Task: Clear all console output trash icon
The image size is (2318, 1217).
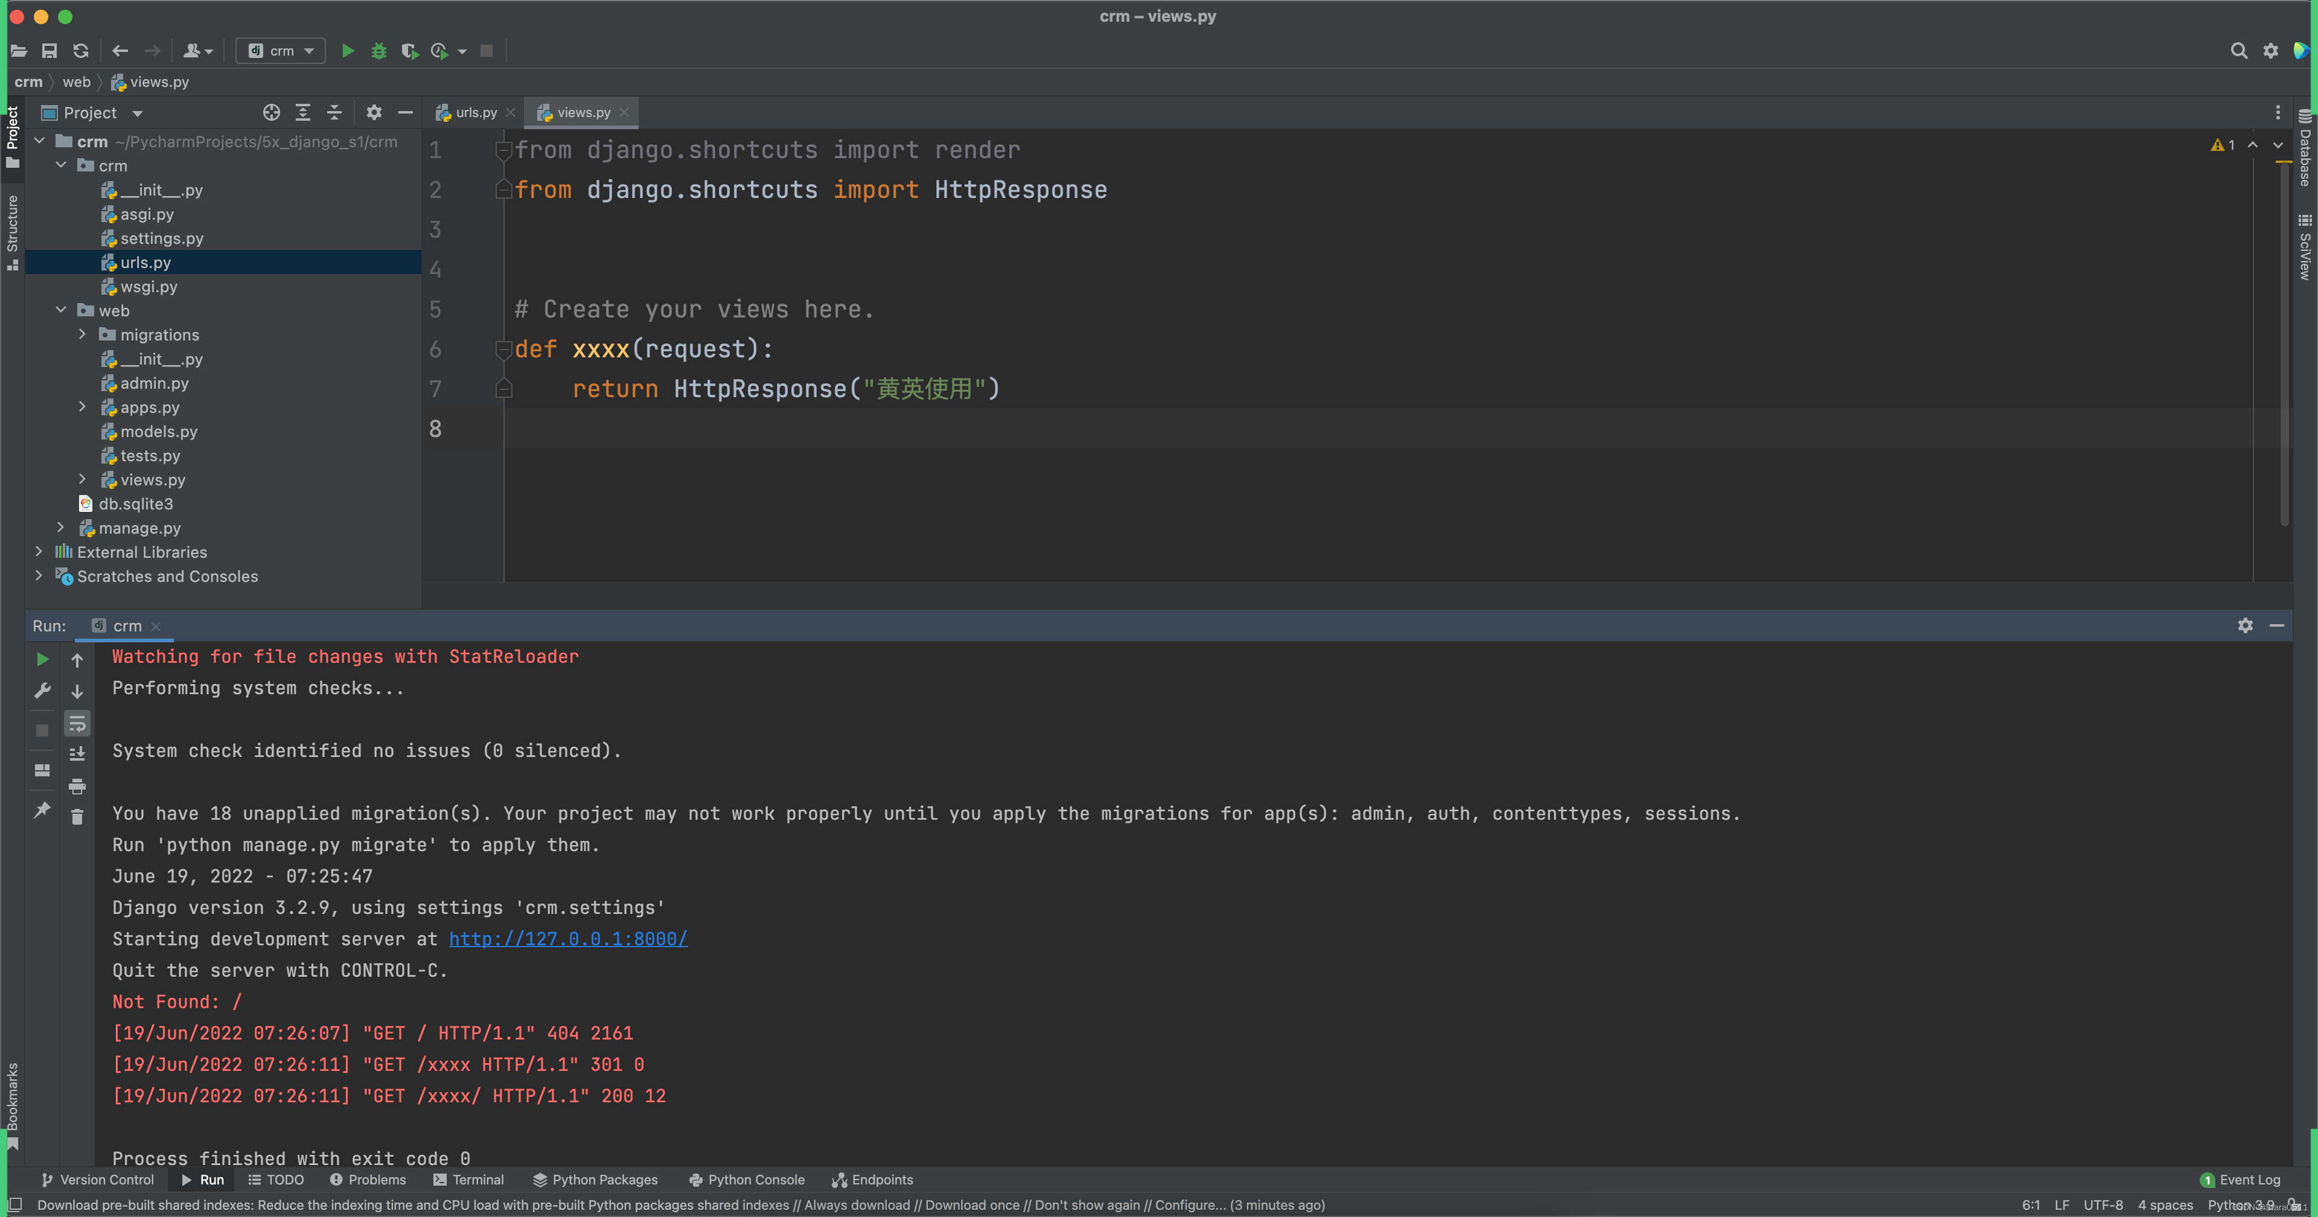Action: (77, 816)
